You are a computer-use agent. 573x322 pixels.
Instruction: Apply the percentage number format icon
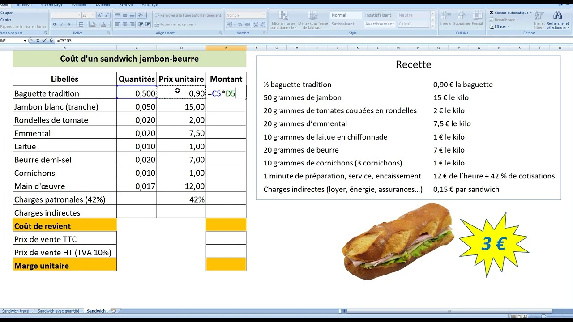[x=241, y=24]
